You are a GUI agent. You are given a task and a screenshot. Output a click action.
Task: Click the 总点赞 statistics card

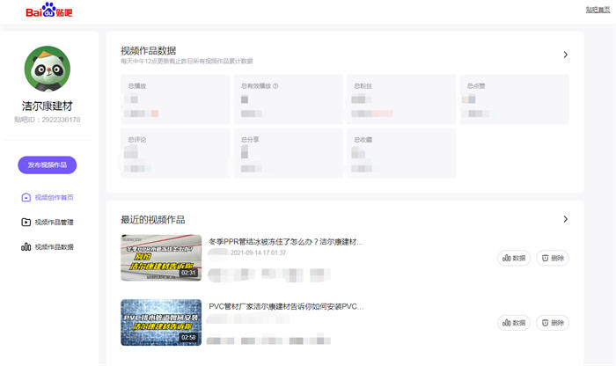tap(513, 99)
